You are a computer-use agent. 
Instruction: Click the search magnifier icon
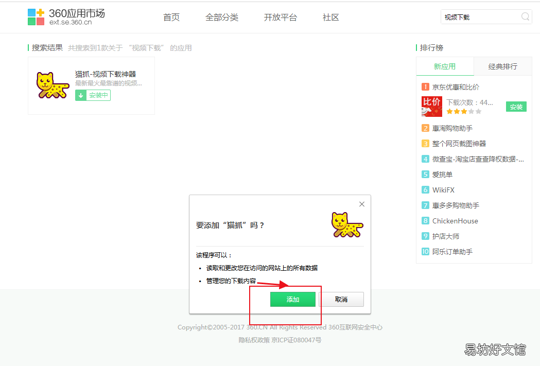tap(525, 16)
